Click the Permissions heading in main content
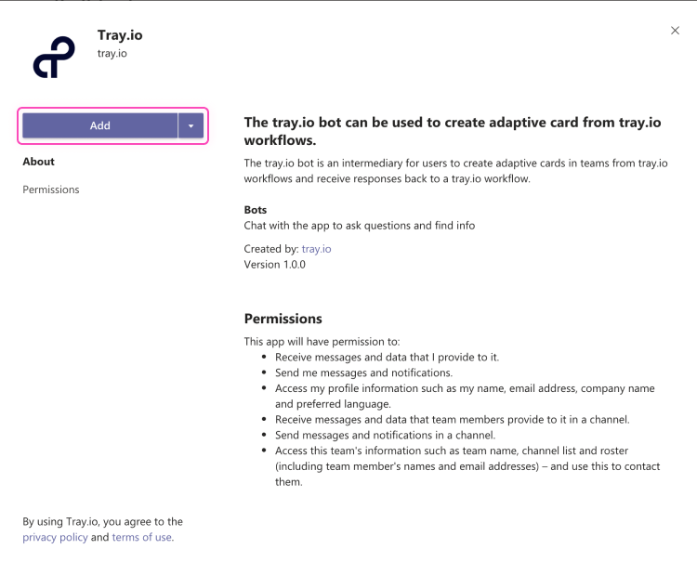Viewport: 697px width, 562px height. point(283,319)
